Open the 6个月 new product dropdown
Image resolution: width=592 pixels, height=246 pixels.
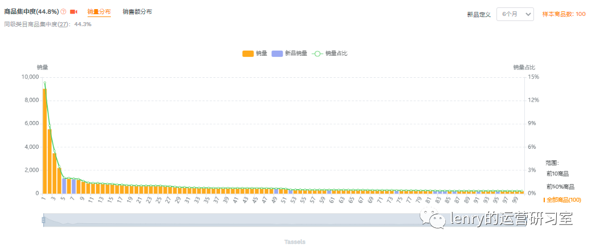pos(515,14)
